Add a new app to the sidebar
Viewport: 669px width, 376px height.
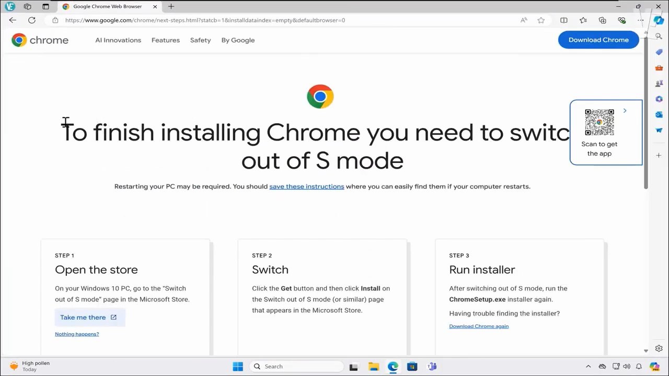(x=659, y=156)
